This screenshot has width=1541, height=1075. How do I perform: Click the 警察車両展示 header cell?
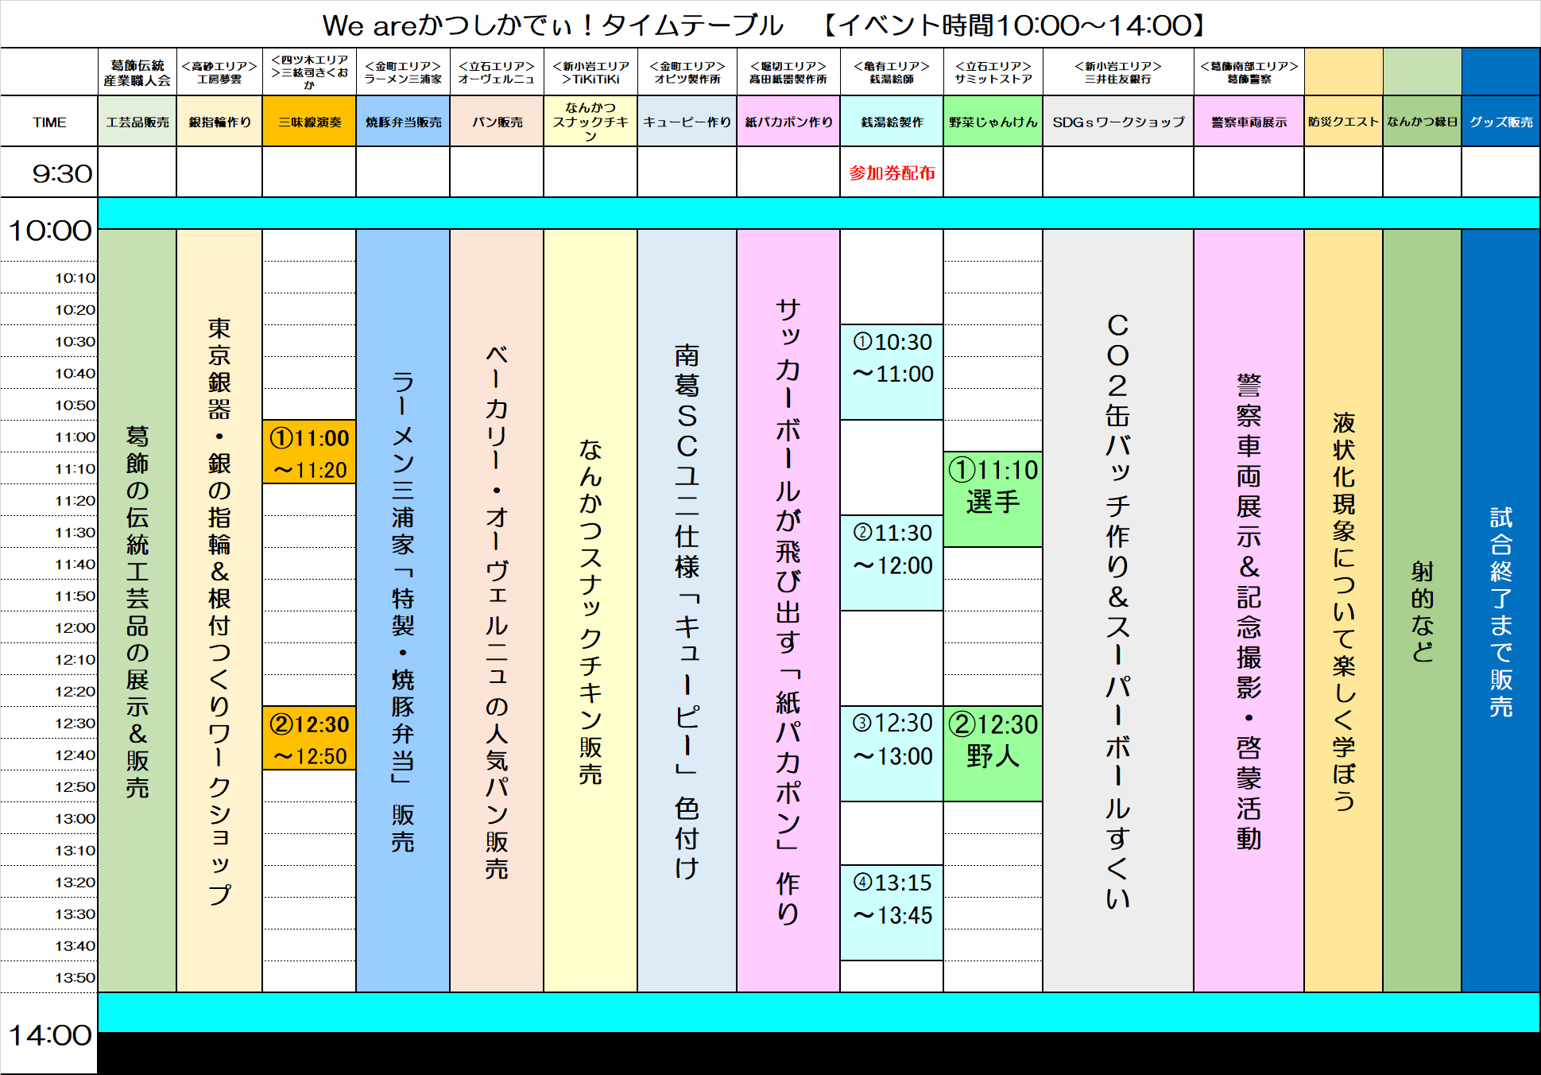click(x=1248, y=122)
